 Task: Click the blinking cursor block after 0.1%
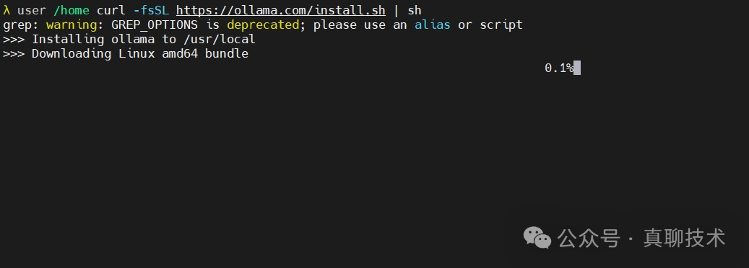click(577, 68)
